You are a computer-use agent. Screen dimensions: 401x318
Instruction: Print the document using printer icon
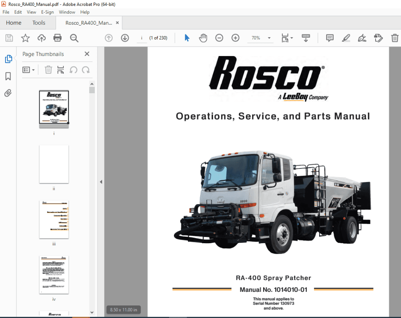pyautogui.click(x=58, y=38)
